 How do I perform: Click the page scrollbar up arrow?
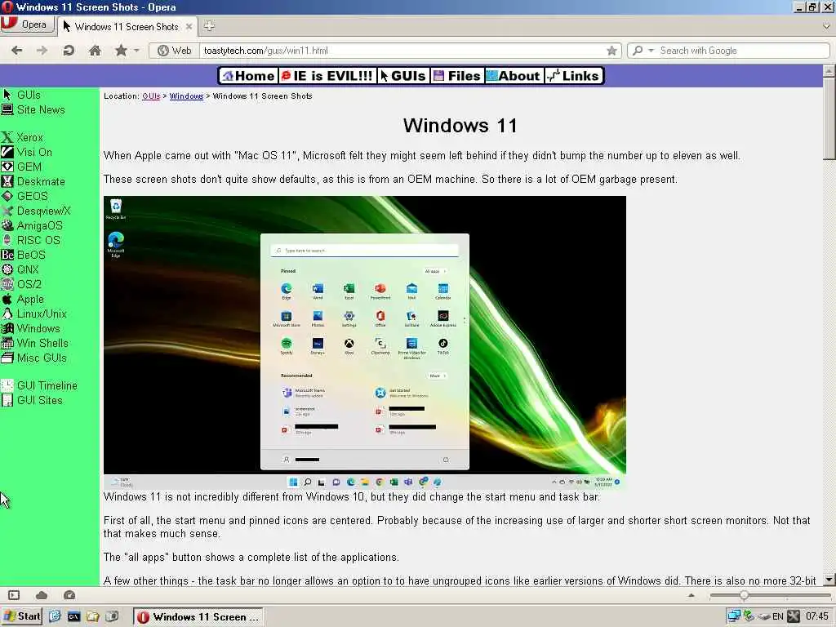click(x=829, y=70)
